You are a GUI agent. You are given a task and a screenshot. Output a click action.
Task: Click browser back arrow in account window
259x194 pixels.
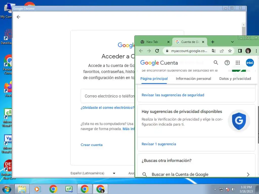[x=141, y=51]
